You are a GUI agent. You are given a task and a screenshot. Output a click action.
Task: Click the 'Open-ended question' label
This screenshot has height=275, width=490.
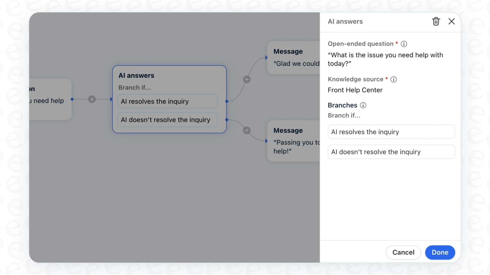pyautogui.click(x=360, y=44)
